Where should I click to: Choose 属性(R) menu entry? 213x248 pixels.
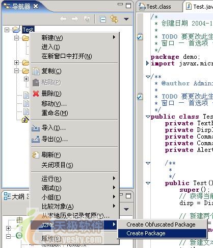click(74, 239)
